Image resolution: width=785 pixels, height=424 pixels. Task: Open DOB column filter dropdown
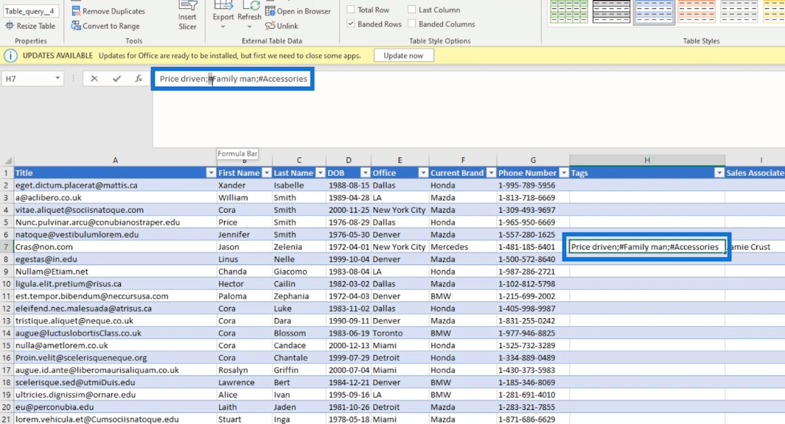(x=365, y=173)
